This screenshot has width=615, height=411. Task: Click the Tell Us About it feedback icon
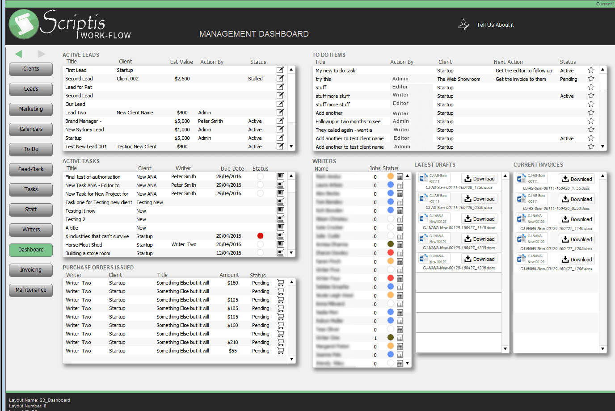click(x=464, y=25)
